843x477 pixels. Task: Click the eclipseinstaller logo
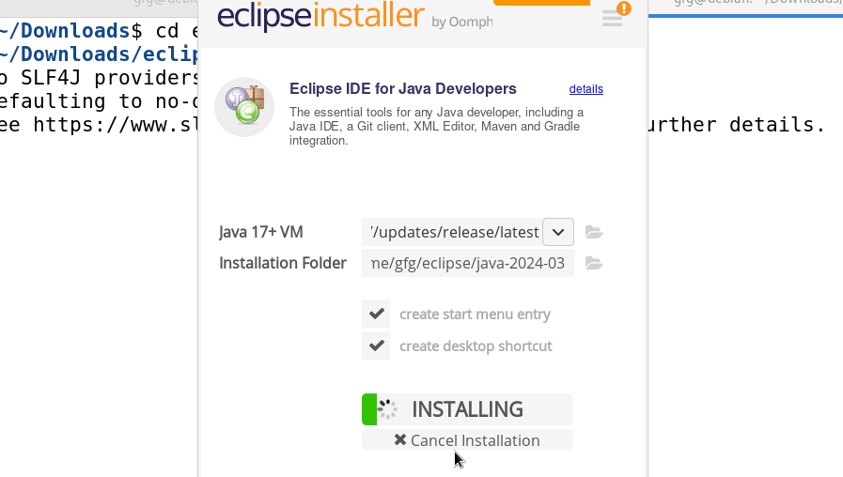(x=321, y=16)
